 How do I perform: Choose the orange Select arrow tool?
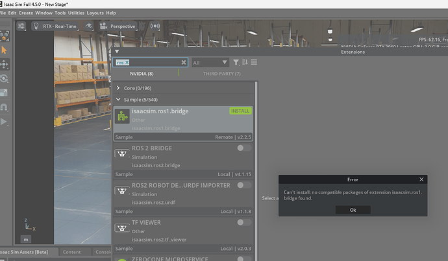(x=4, y=50)
